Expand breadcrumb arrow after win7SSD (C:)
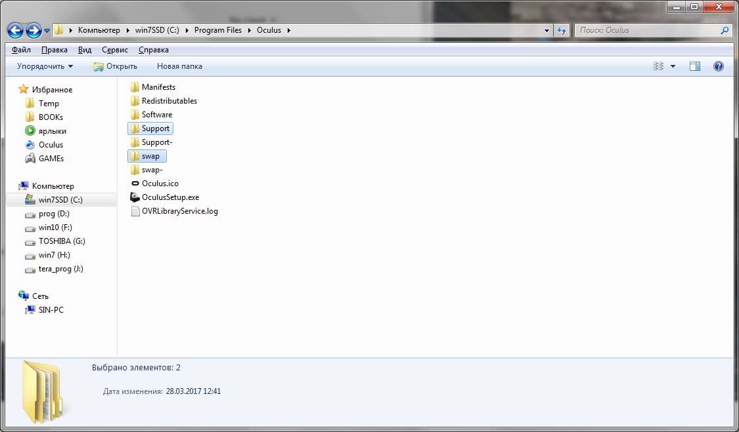Viewport: 739px width, 432px height. pos(187,30)
